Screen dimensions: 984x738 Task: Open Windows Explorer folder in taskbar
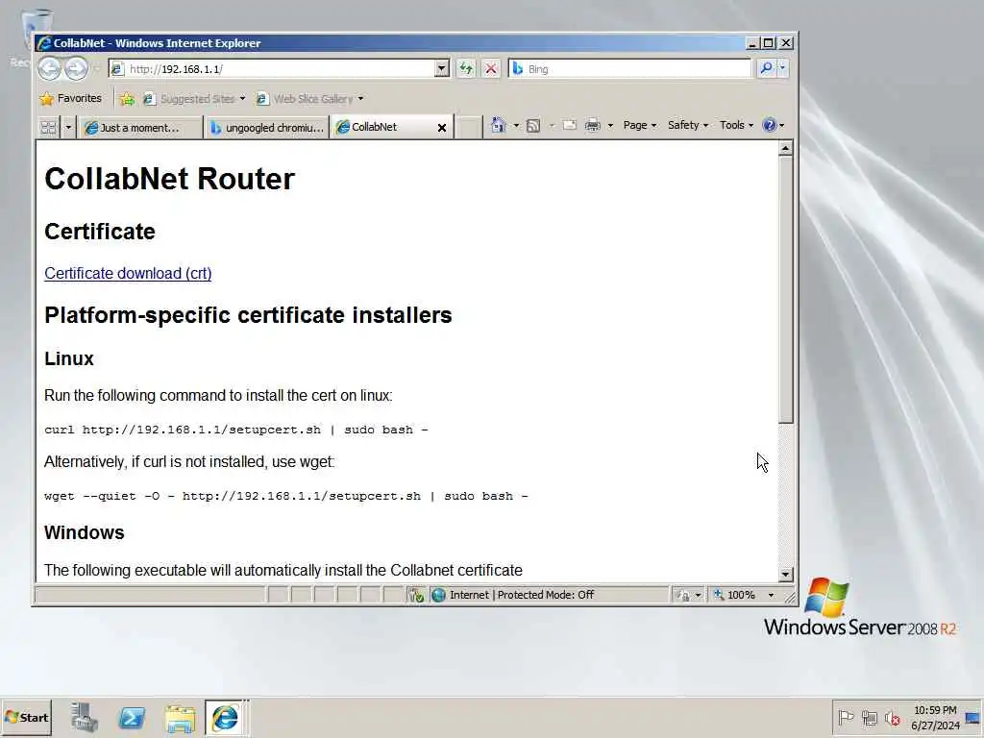click(180, 718)
